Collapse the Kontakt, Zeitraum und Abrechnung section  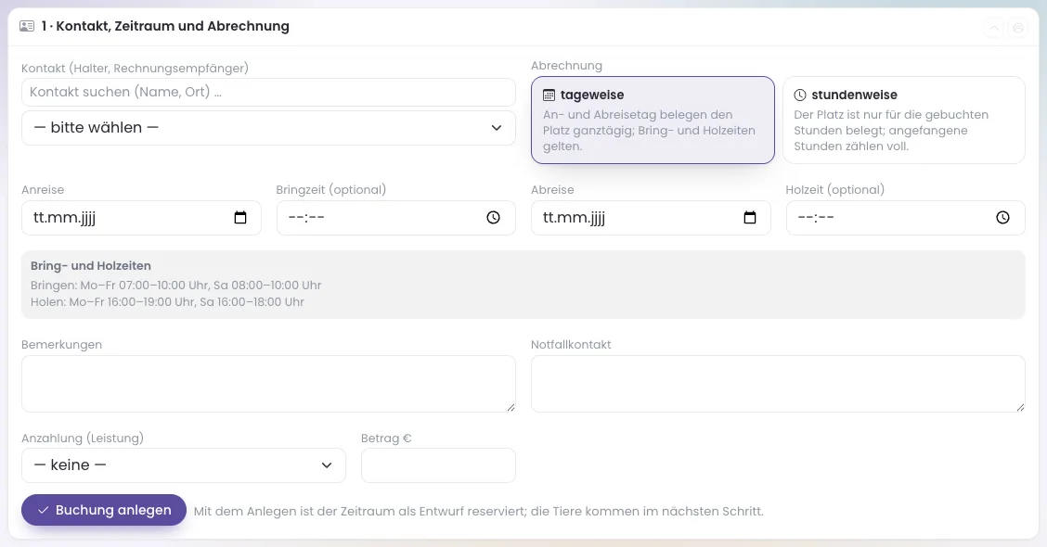pyautogui.click(x=994, y=28)
